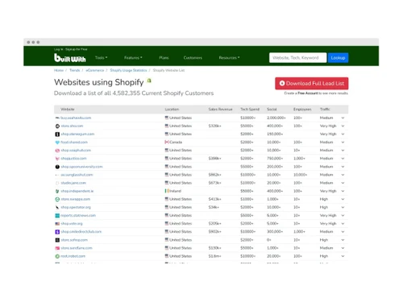Click the blue heart favicon in Canada row
Screen dimensions: 403x302
(x=57, y=143)
